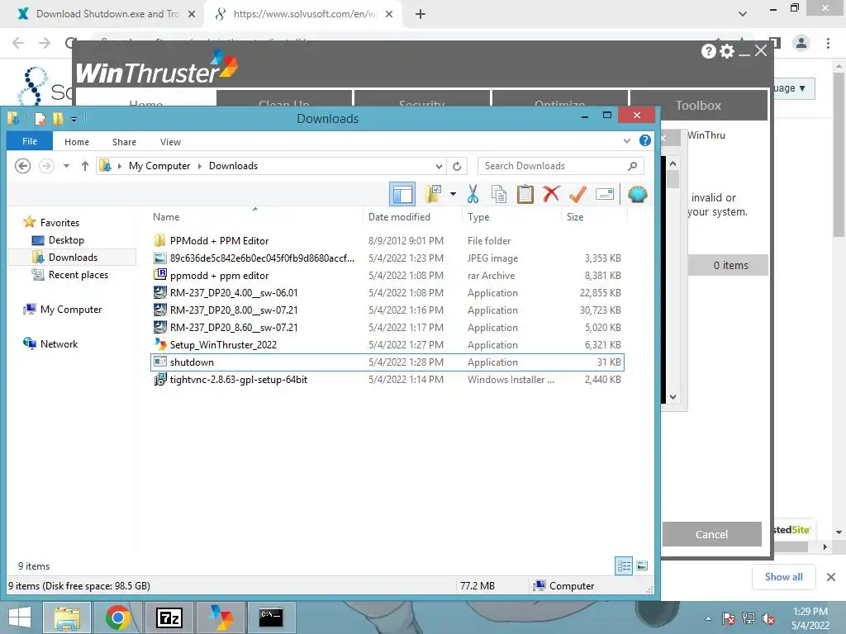Screen dimensions: 846x634
Task: Select the shutdown application file
Action: 387,362
